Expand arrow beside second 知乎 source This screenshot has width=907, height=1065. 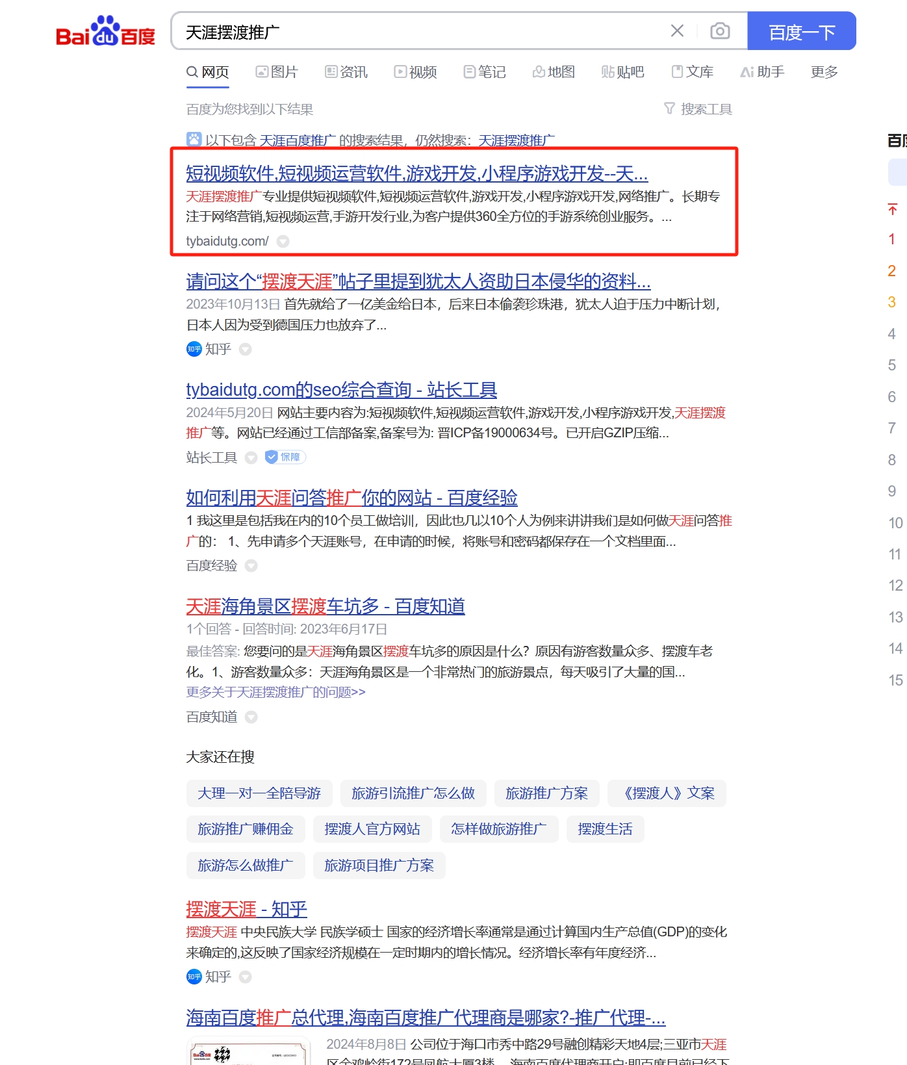click(x=246, y=977)
